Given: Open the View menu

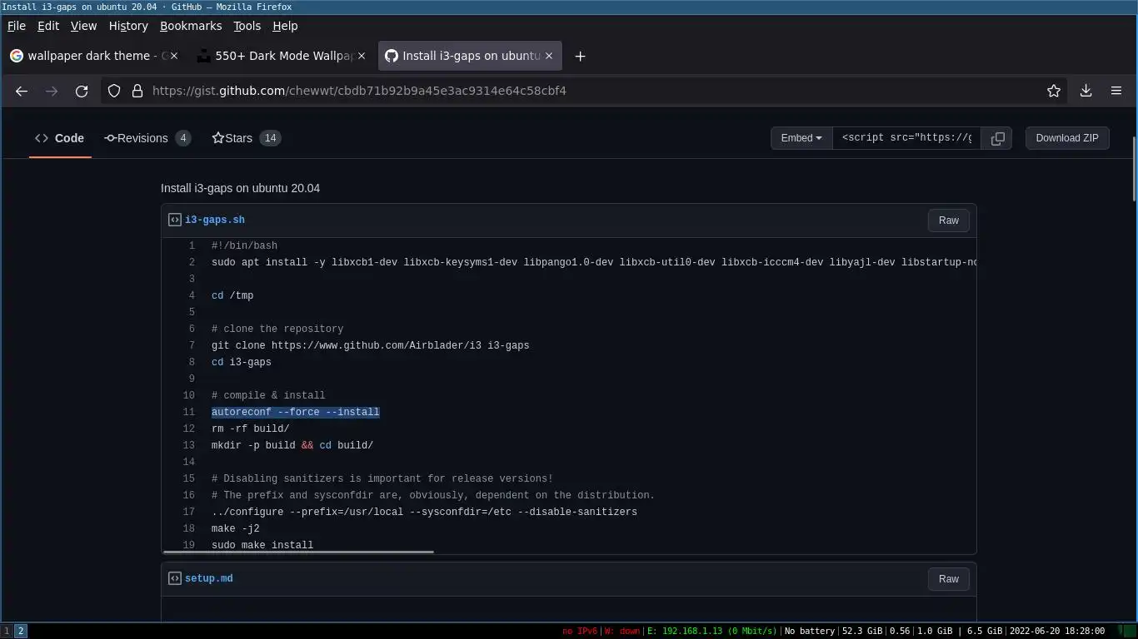Looking at the screenshot, I should (x=83, y=26).
